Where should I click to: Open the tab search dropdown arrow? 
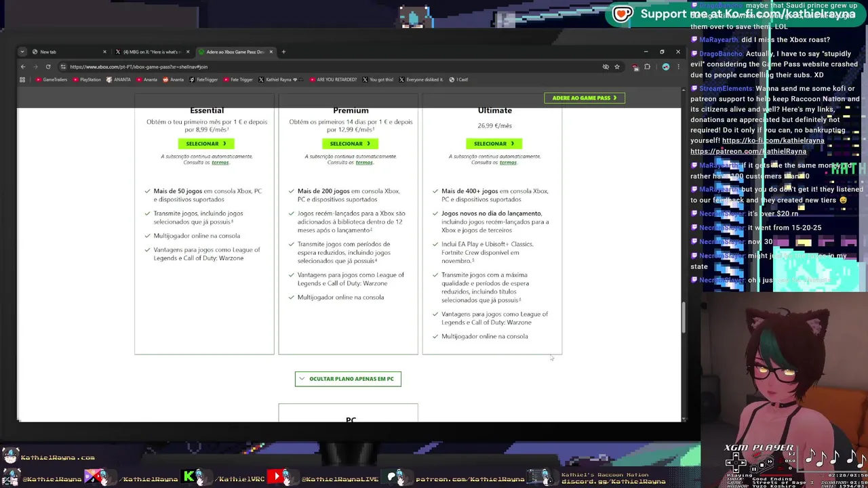pyautogui.click(x=22, y=52)
